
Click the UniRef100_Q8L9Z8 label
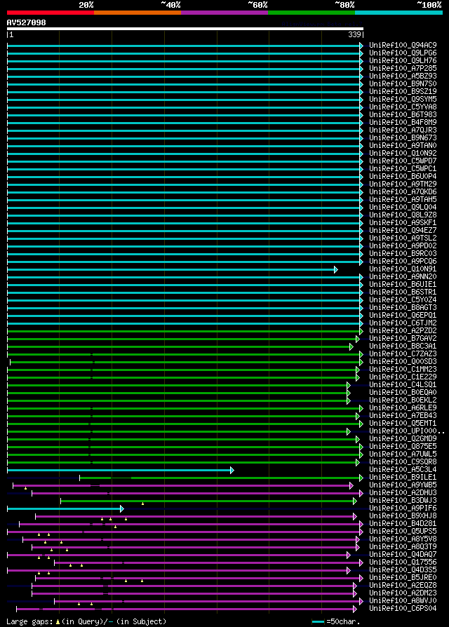403,215
